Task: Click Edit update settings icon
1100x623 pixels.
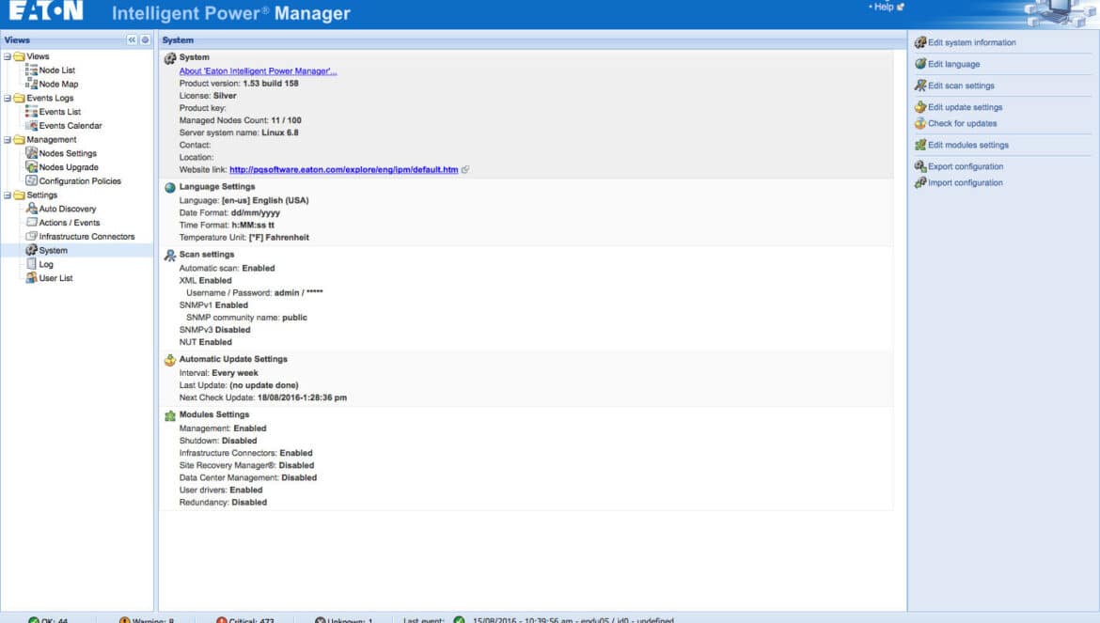Action: click(920, 107)
